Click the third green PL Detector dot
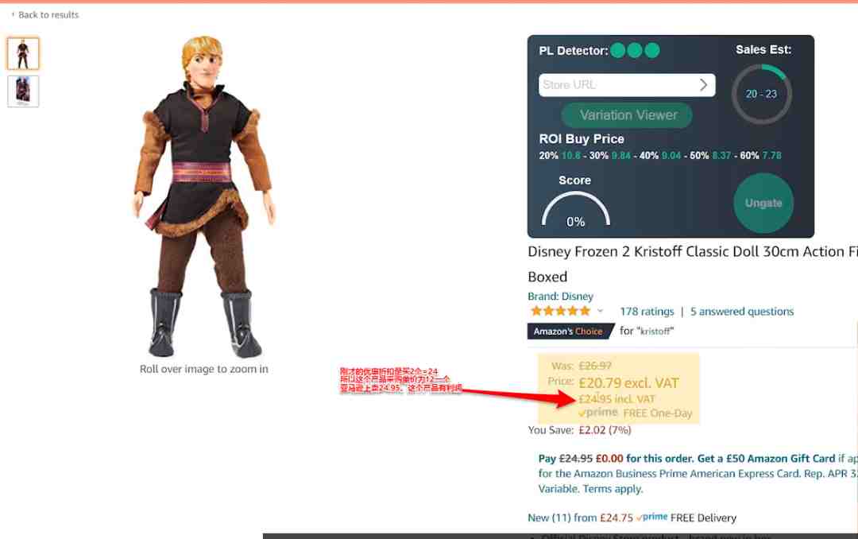 tap(651, 50)
